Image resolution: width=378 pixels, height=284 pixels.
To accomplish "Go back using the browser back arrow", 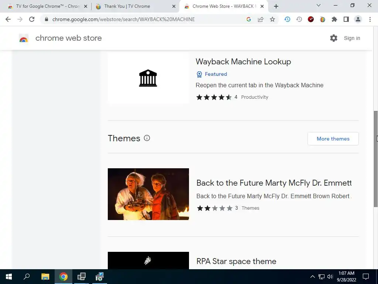I will pos(8,19).
